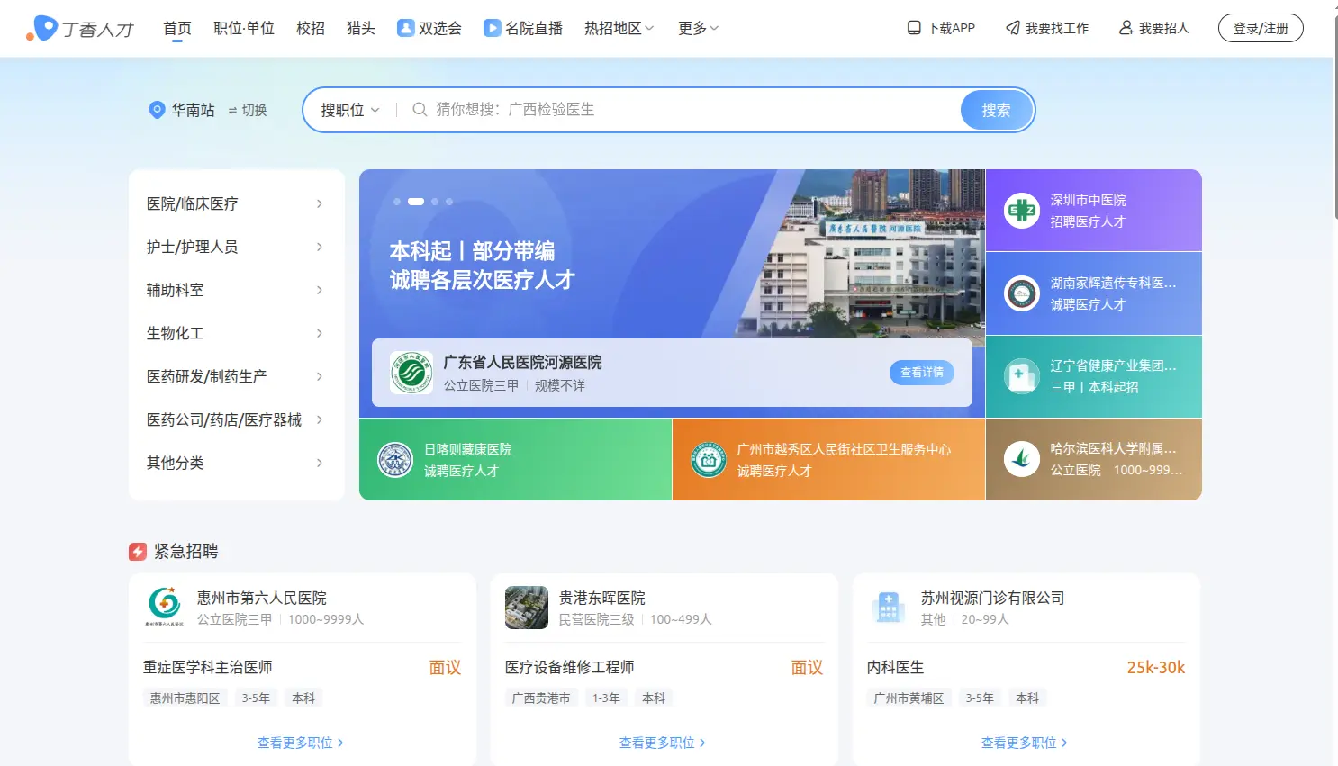Expand the 辅助科室 category arrow
This screenshot has width=1338, height=766.
point(320,290)
